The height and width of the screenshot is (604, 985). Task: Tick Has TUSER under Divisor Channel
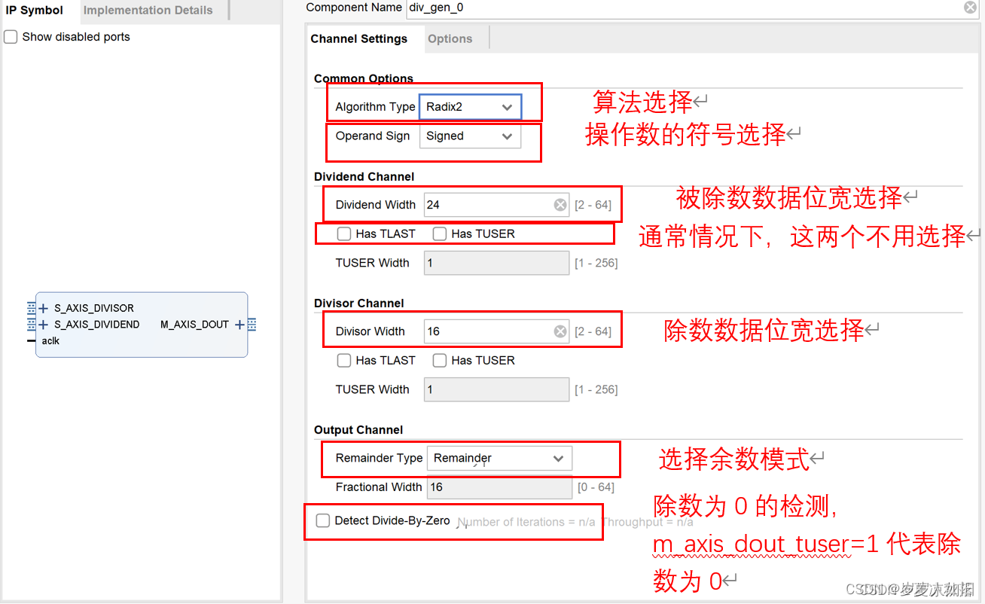pyautogui.click(x=440, y=361)
